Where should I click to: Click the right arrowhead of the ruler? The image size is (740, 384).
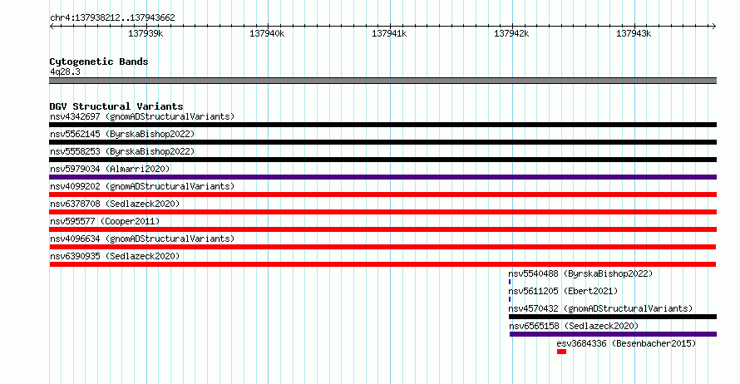pyautogui.click(x=714, y=27)
